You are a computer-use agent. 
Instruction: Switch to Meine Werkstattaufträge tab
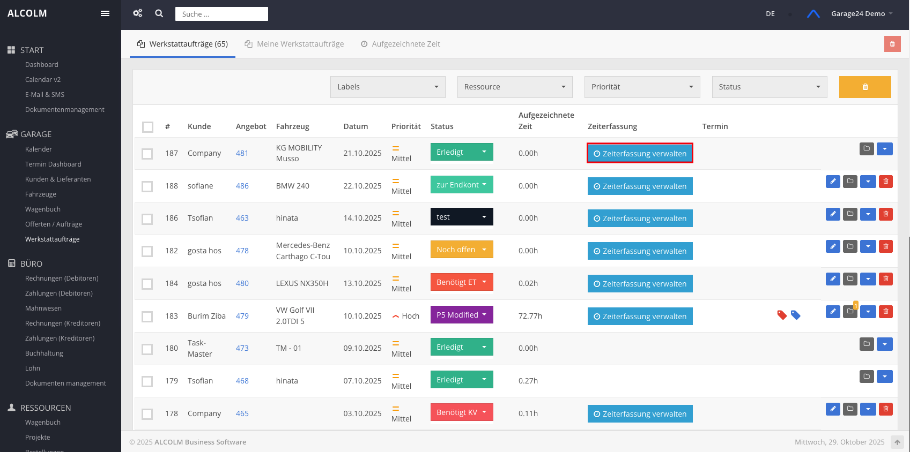tap(294, 44)
